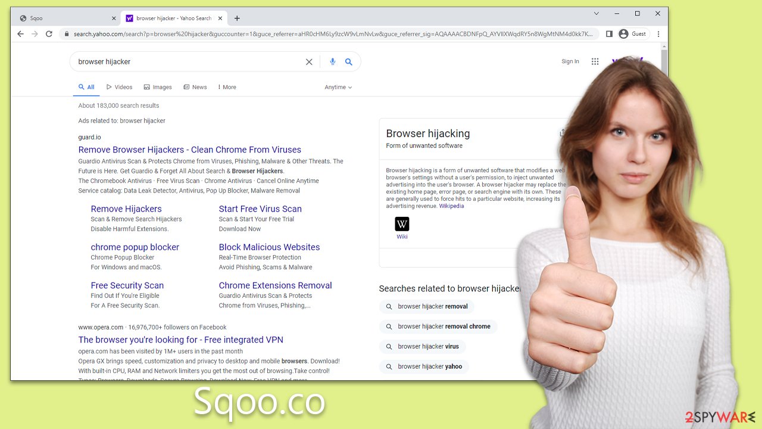Reload the page
This screenshot has width=762, height=429.
(49, 34)
